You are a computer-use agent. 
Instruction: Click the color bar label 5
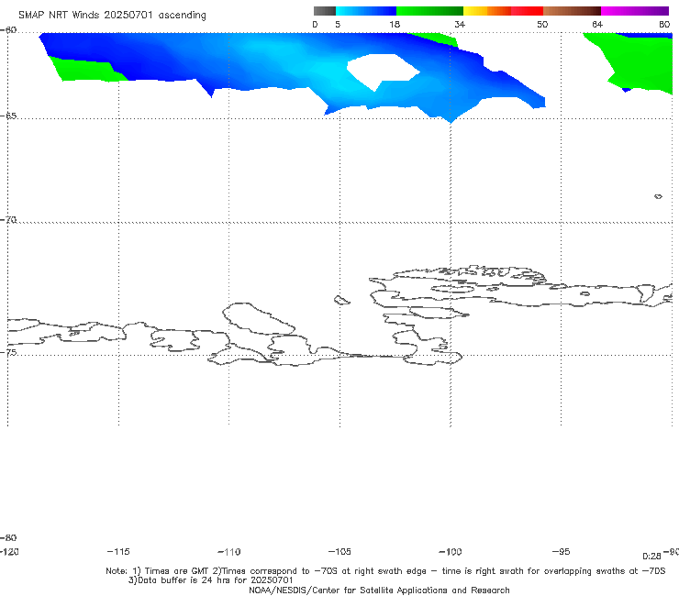pos(338,24)
